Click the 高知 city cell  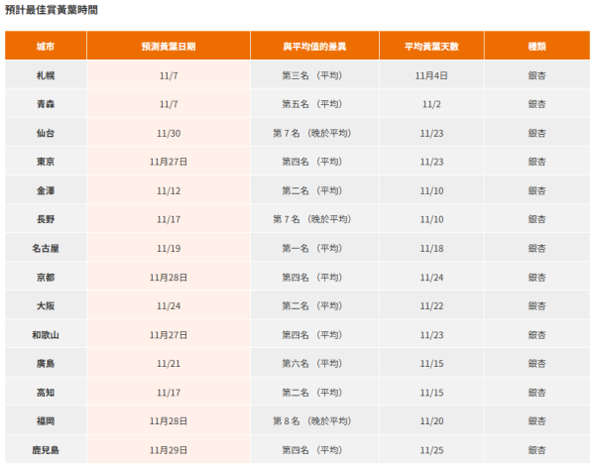pos(46,393)
